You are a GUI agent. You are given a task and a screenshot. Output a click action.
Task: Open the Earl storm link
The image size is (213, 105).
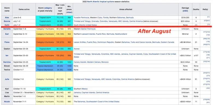click(x=7, y=34)
